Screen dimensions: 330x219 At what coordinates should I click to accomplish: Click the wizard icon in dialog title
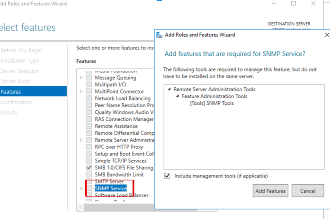click(x=159, y=35)
